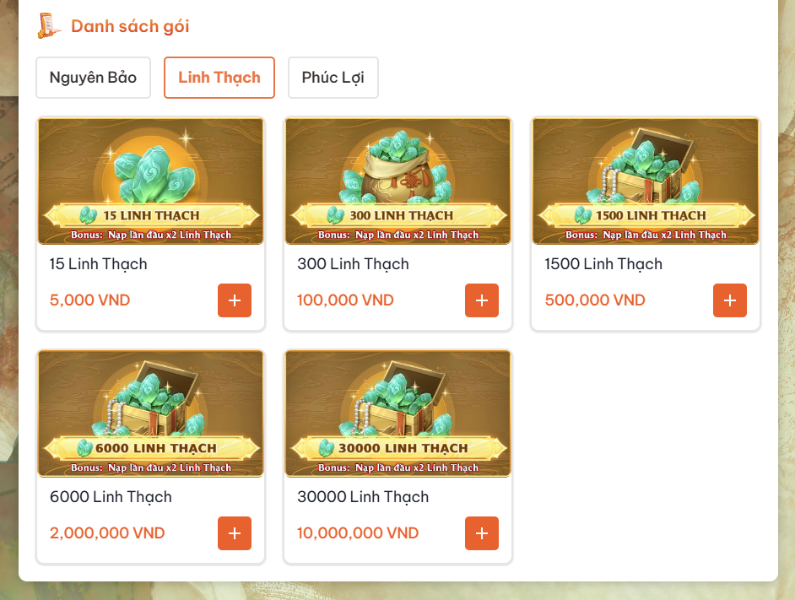Image resolution: width=795 pixels, height=600 pixels.
Task: Open the Phúc Lợi tab
Action: [x=333, y=78]
